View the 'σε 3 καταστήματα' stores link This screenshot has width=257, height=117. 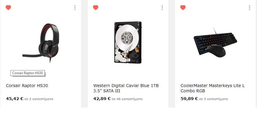213,99
